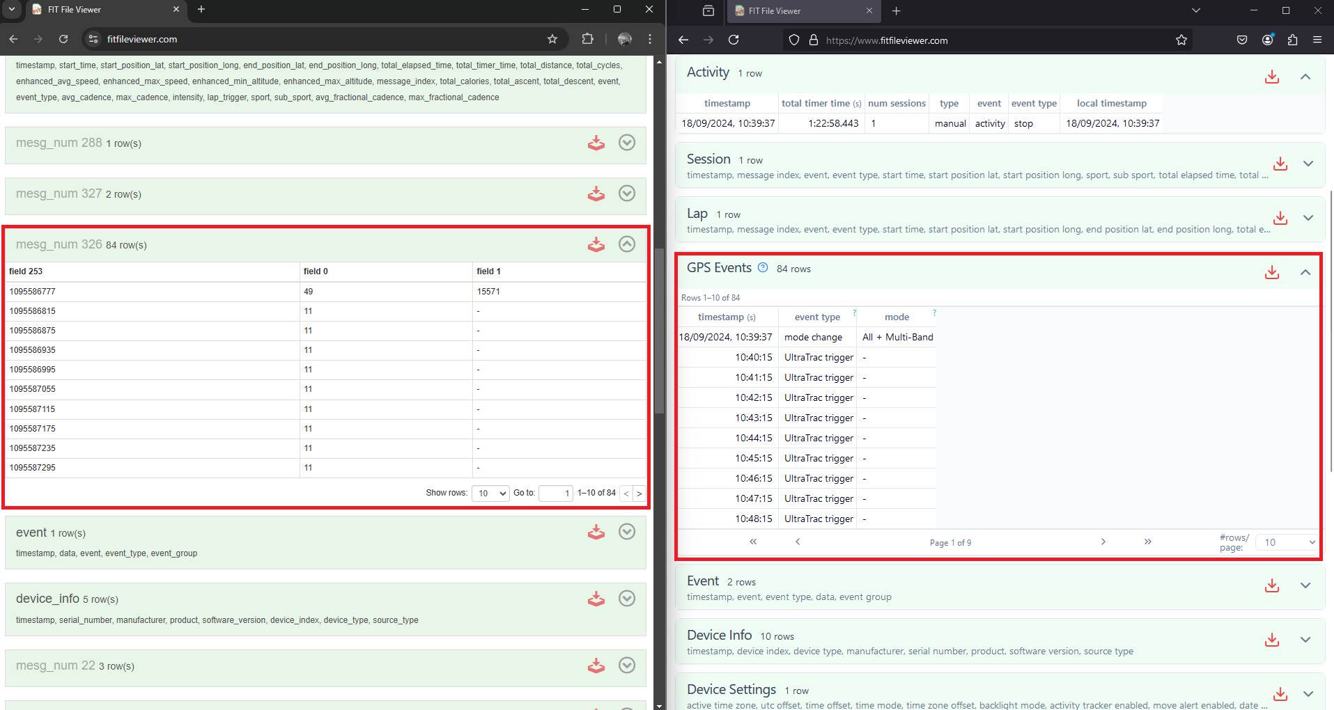
Task: Collapse the mesg_num 326 section
Action: click(x=627, y=244)
